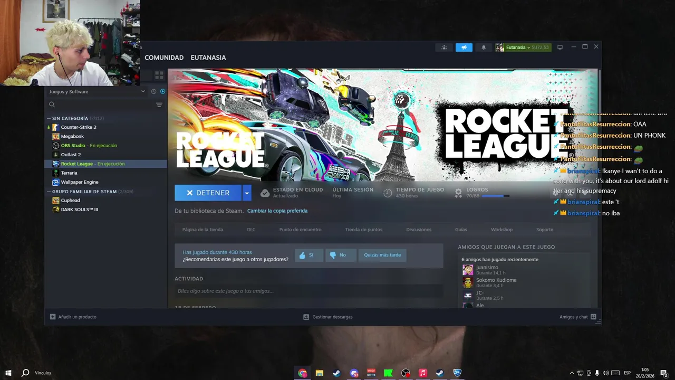This screenshot has height=380, width=675.
Task: Open Juegos y Software dropdown
Action: click(x=97, y=91)
